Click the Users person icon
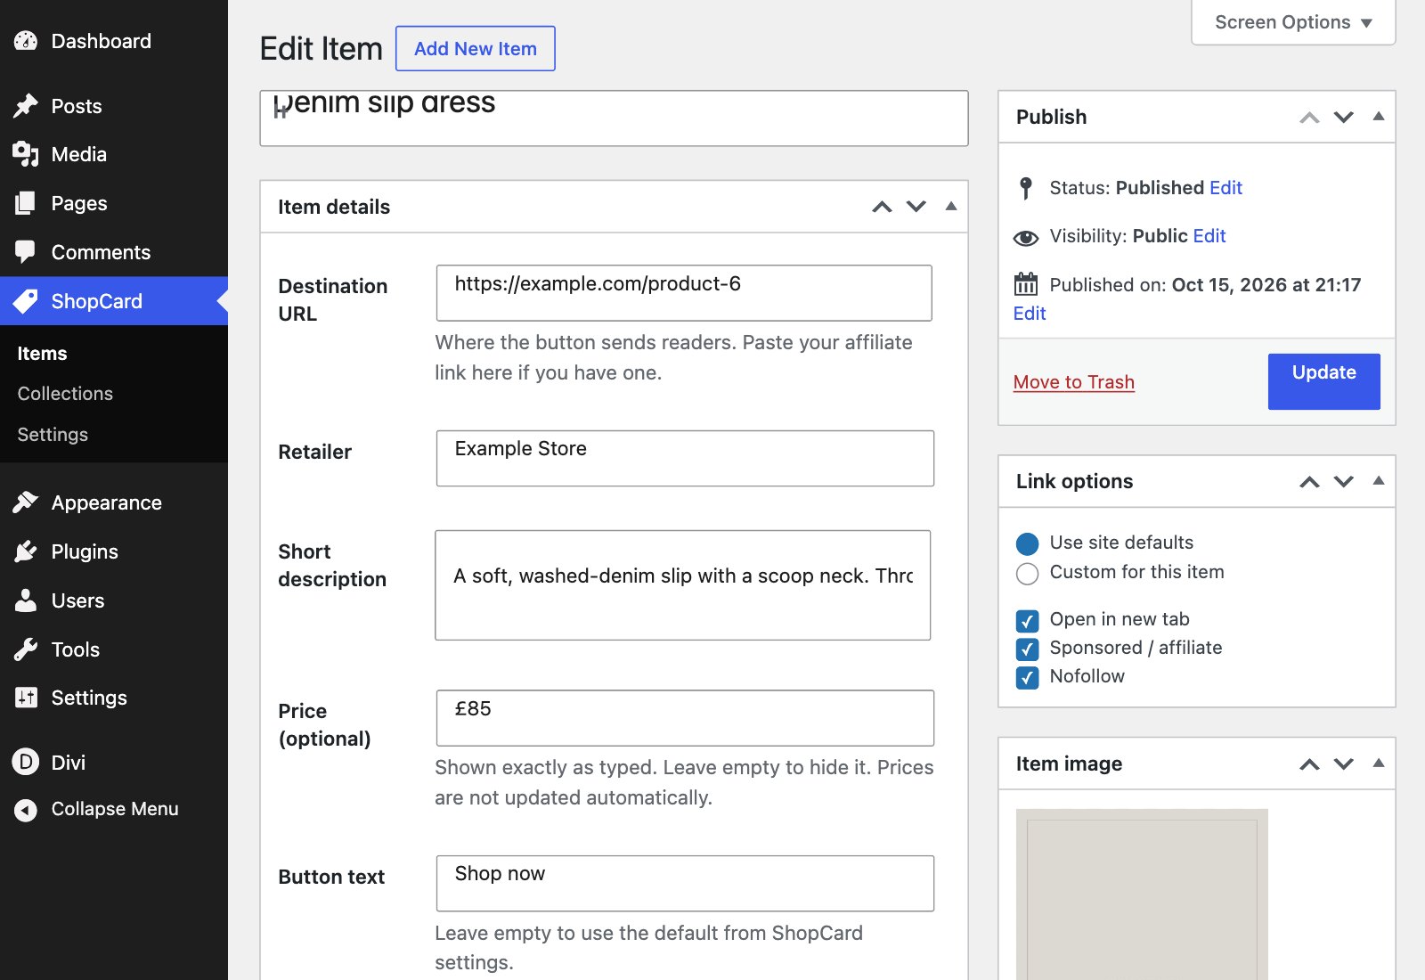This screenshot has height=980, width=1425. pos(26,600)
